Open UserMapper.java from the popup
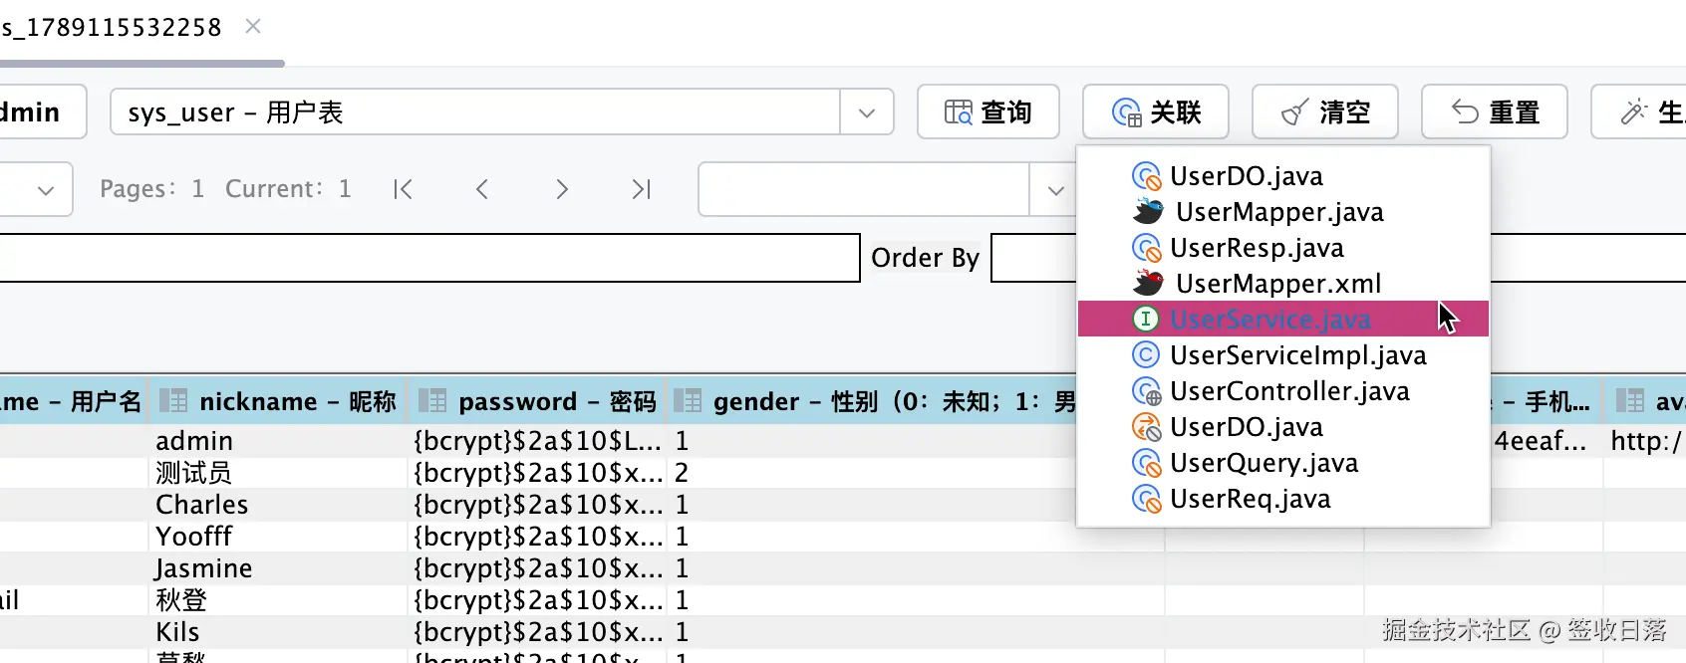1686x663 pixels. click(x=1283, y=212)
